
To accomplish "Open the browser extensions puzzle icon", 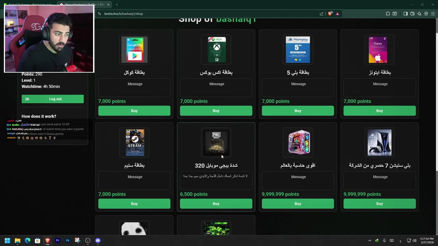I will point(388,14).
